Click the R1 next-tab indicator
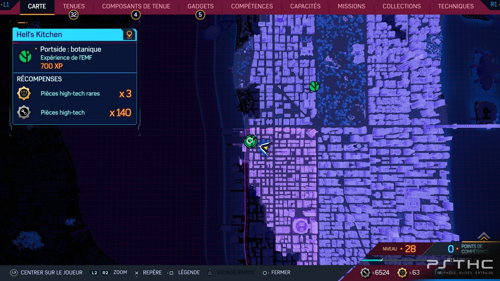Viewport: 500px width, 281px height. [493, 4]
